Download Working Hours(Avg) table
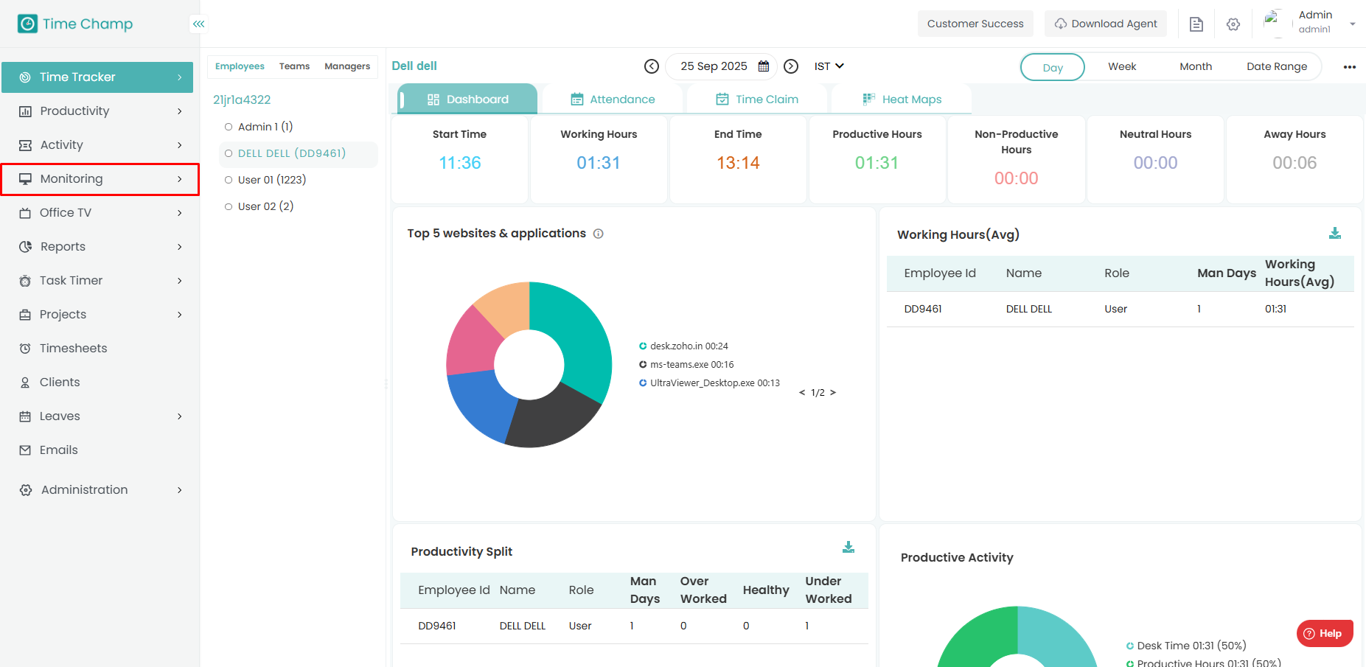Image resolution: width=1366 pixels, height=667 pixels. pyautogui.click(x=1334, y=234)
